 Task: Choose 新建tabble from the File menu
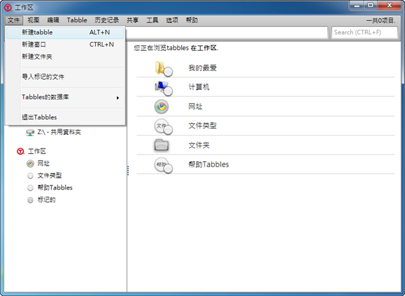click(x=65, y=32)
